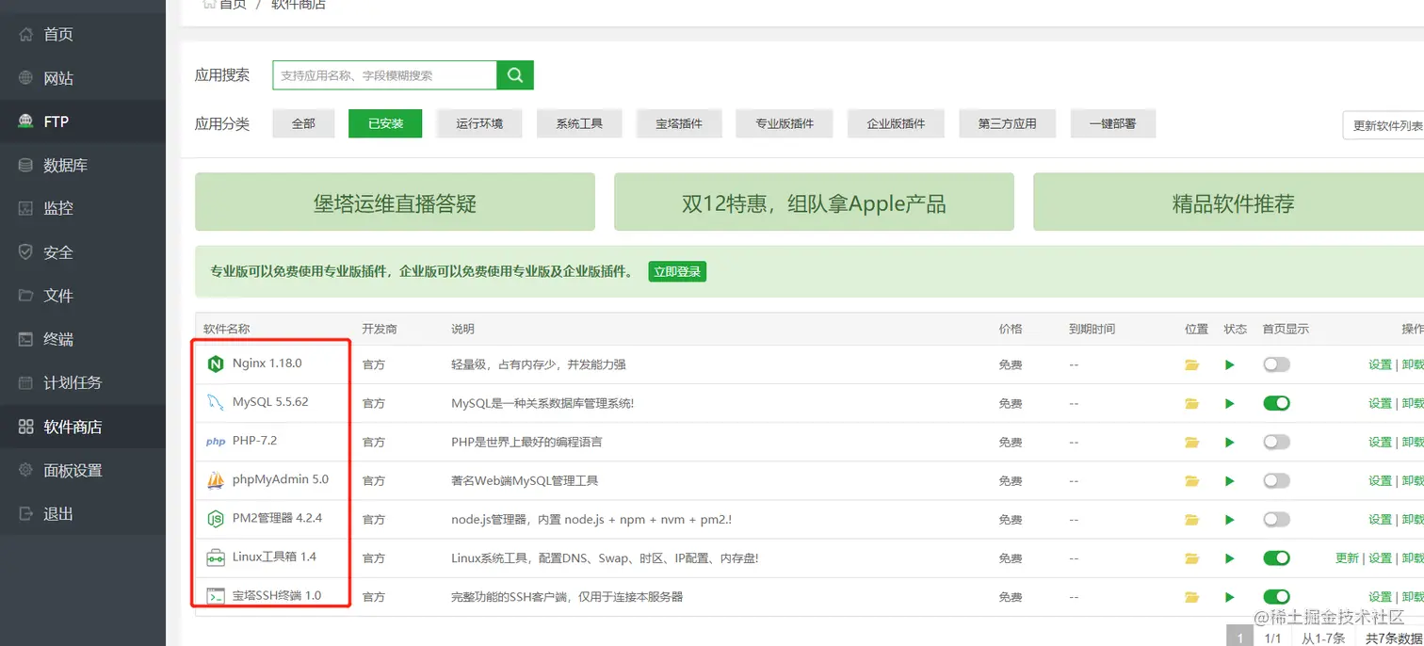
Task: Select the 专业版插件 category tab
Action: point(785,123)
